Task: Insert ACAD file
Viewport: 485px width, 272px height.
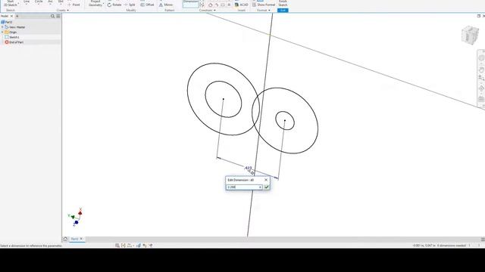Action: point(241,5)
